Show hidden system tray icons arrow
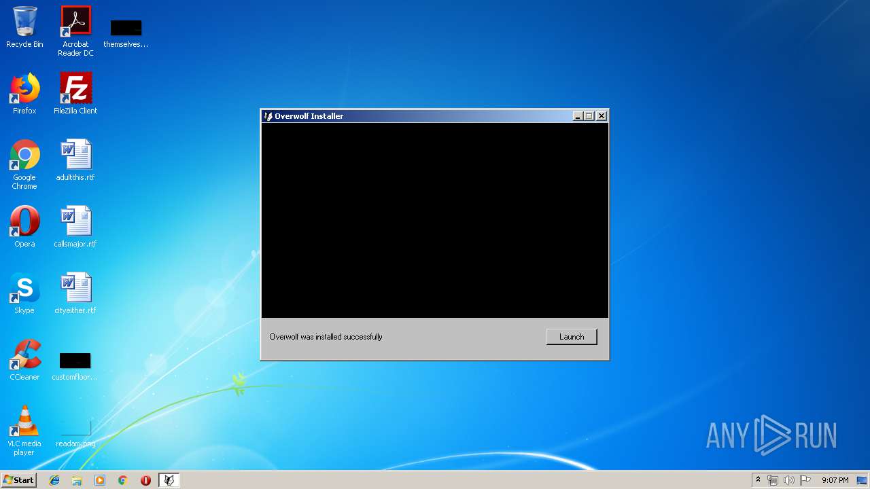The width and height of the screenshot is (870, 489). tap(758, 480)
